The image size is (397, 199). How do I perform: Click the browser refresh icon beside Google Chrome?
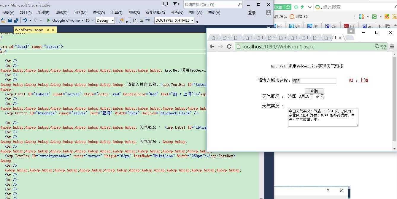(x=88, y=20)
